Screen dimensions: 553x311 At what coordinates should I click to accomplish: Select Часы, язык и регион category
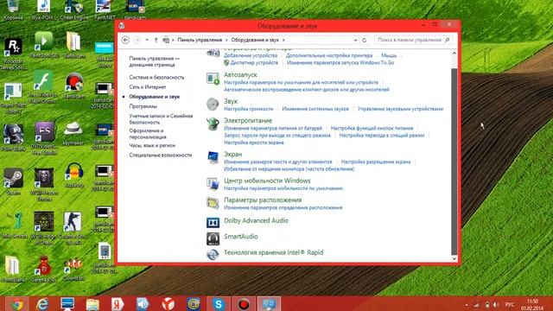[152, 145]
